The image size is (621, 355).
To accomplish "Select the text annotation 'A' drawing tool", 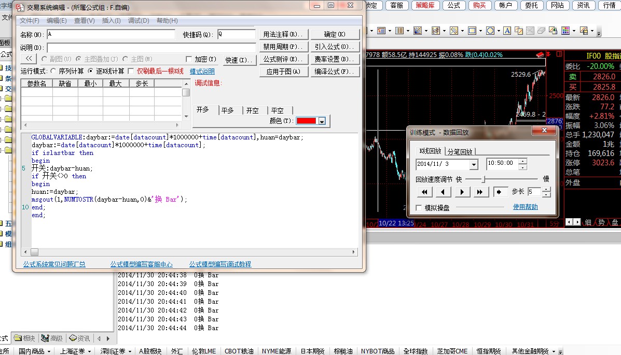I will [x=506, y=31].
